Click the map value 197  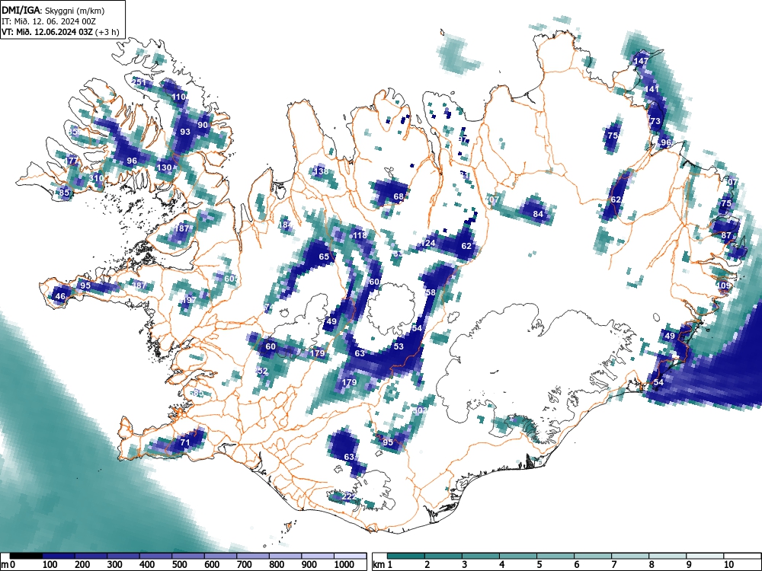point(188,300)
